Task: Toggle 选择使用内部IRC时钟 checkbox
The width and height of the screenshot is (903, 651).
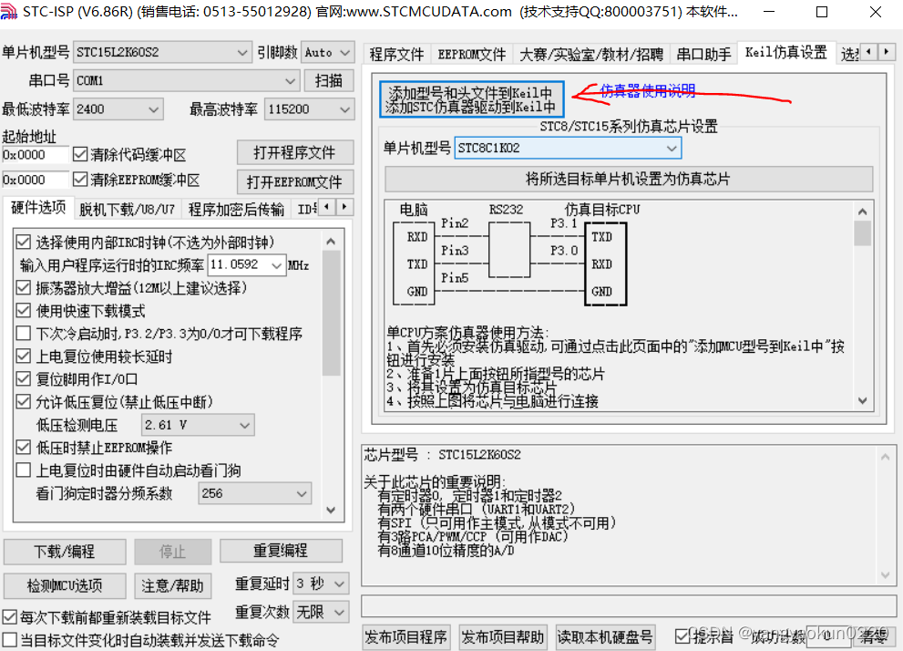Action: point(24,242)
